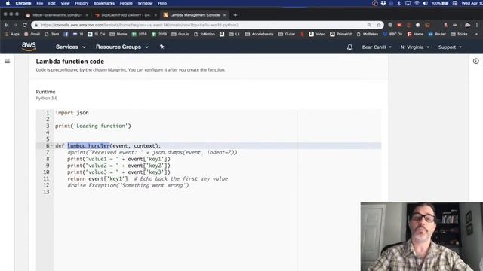Viewport: 483px width, 271px height.
Task: Open the Router bookmark
Action: (x=437, y=34)
